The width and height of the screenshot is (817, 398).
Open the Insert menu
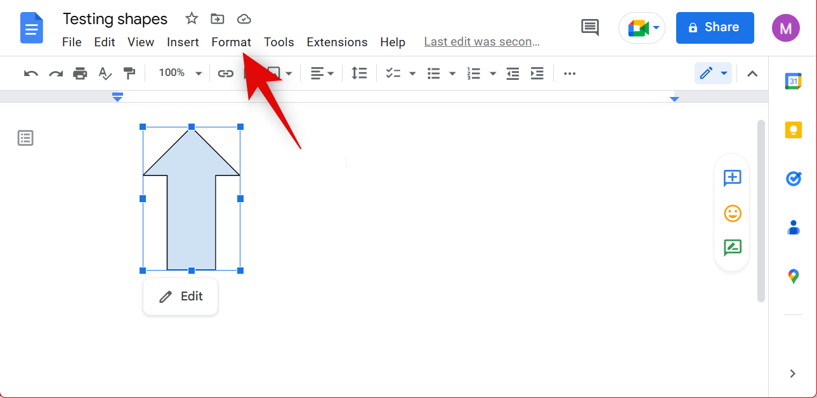click(183, 42)
